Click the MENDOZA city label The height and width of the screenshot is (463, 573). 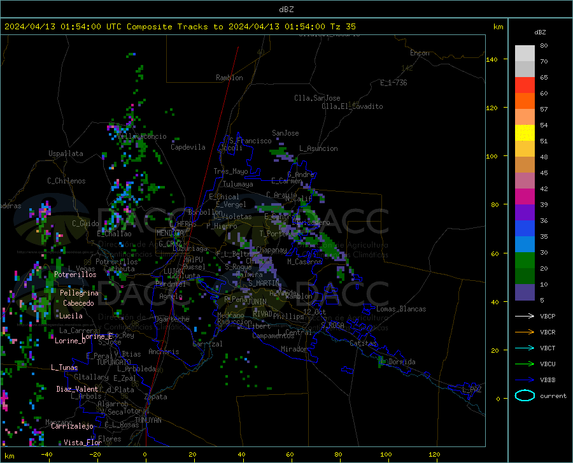tap(170, 233)
